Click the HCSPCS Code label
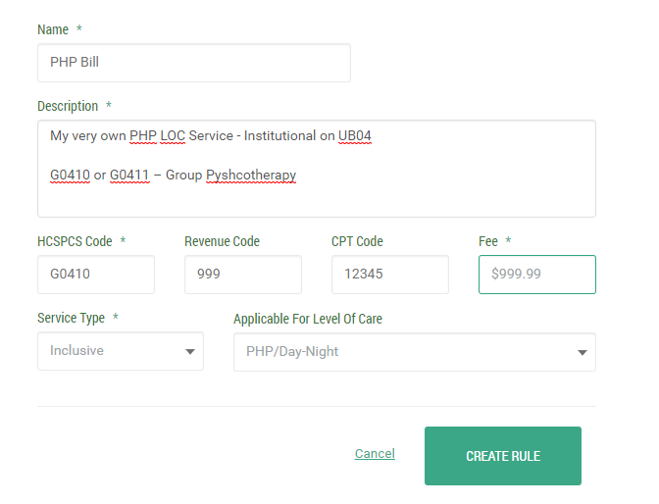The height and width of the screenshot is (504, 659). pos(75,241)
